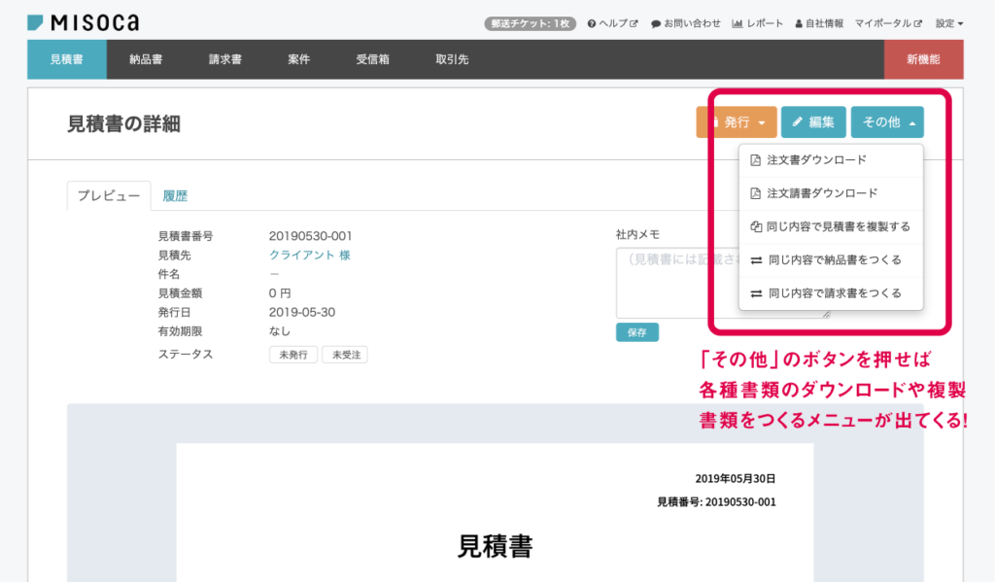Click the estimate number 20190530-001
The image size is (995, 582).
click(x=310, y=236)
